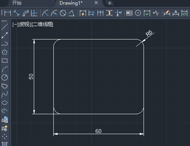This screenshot has width=190, height=146.
Task: Open the 二维线框 visual style menu
Action: [x=42, y=24]
